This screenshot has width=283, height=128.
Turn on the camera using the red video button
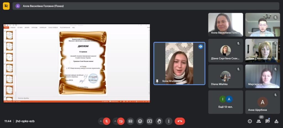pyautogui.click(x=121, y=121)
